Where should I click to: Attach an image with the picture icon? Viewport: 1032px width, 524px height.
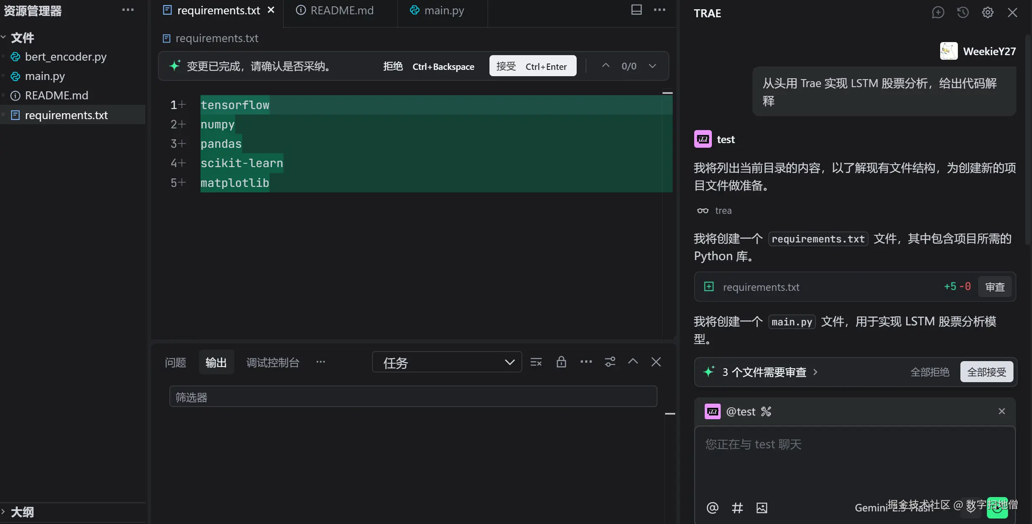click(762, 508)
